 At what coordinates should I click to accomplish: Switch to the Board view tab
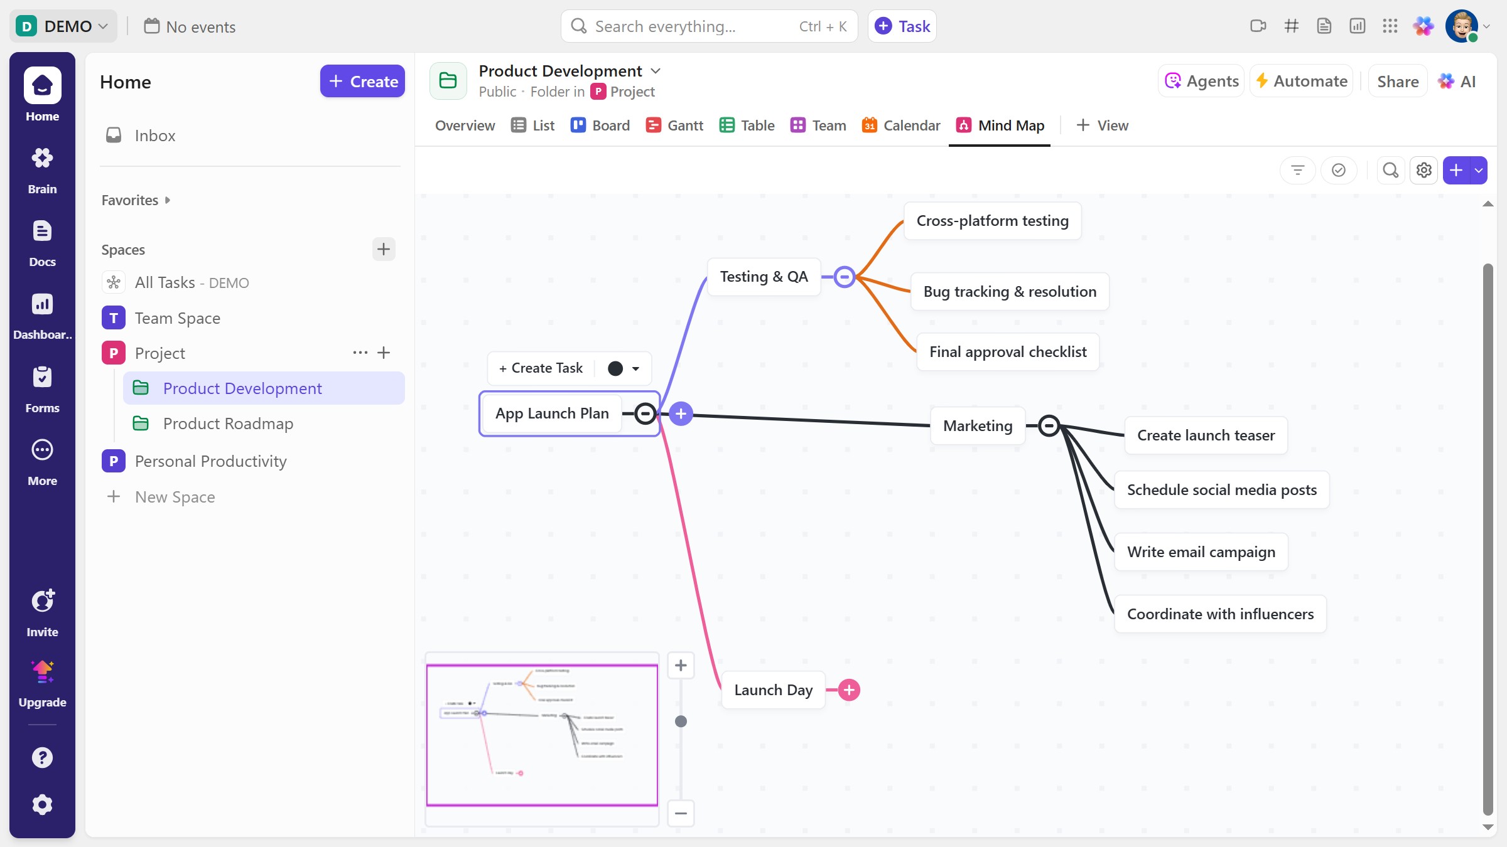click(600, 125)
